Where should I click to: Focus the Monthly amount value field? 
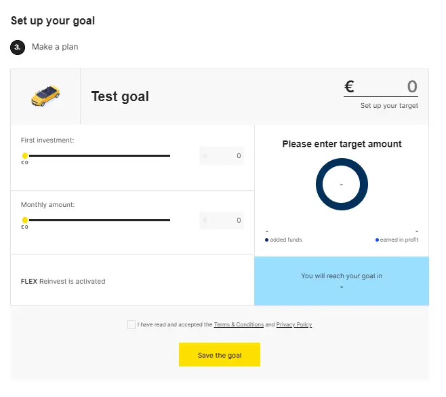[222, 220]
